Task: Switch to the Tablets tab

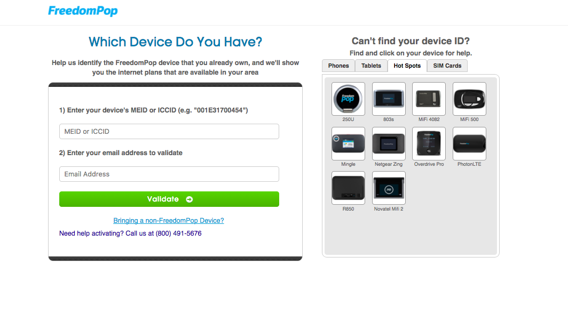Action: 372,66
